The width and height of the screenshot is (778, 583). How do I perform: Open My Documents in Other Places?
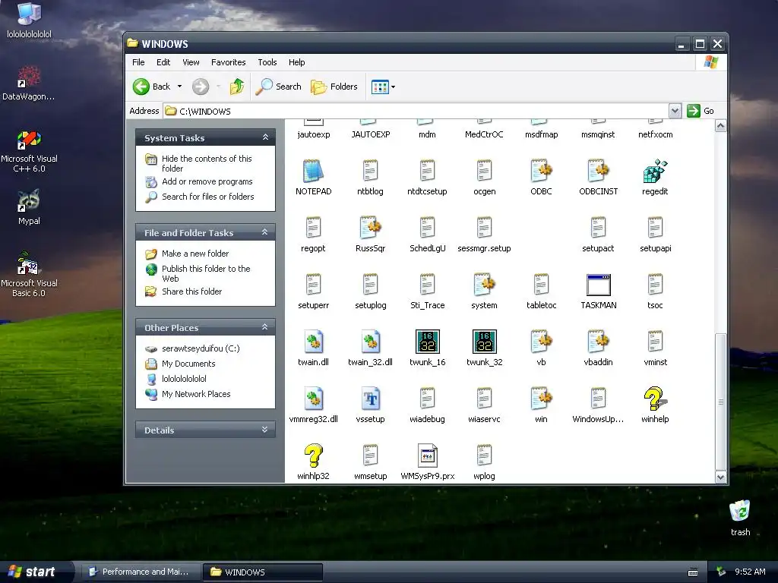pos(188,364)
